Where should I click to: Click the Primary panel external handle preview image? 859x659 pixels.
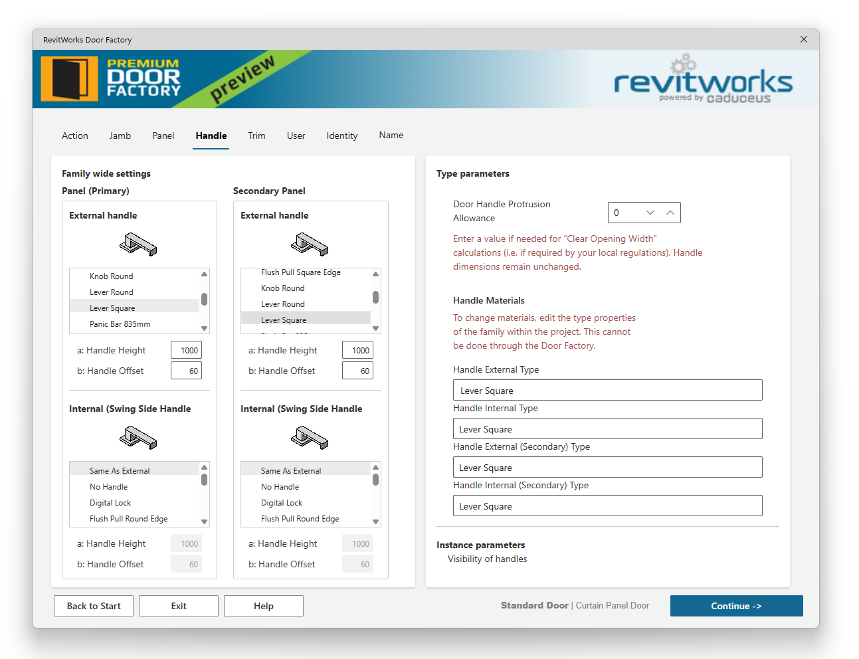138,244
